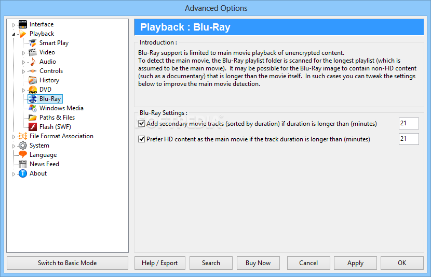Expand the About tree node
This screenshot has width=431, height=277.
point(14,174)
